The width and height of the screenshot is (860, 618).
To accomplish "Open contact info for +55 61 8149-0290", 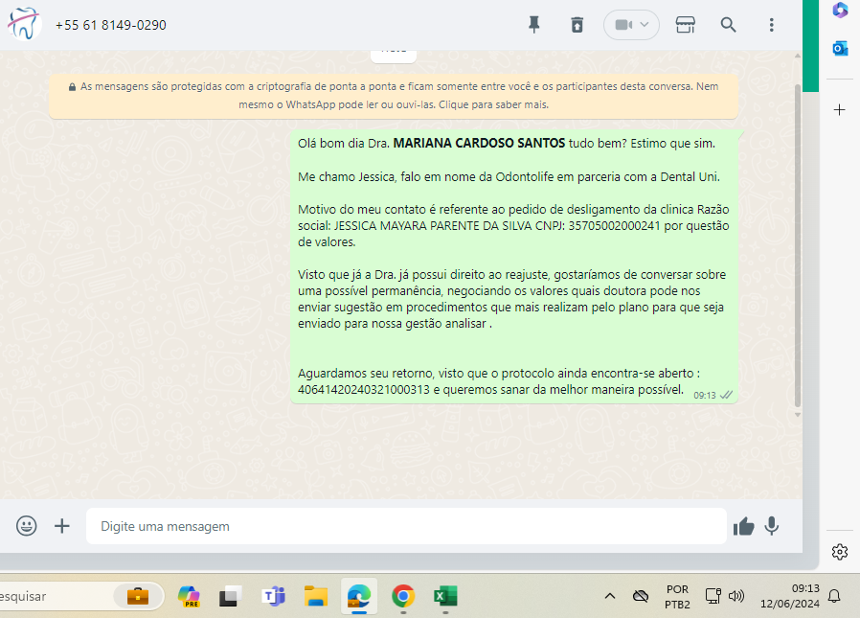I will click(x=111, y=25).
